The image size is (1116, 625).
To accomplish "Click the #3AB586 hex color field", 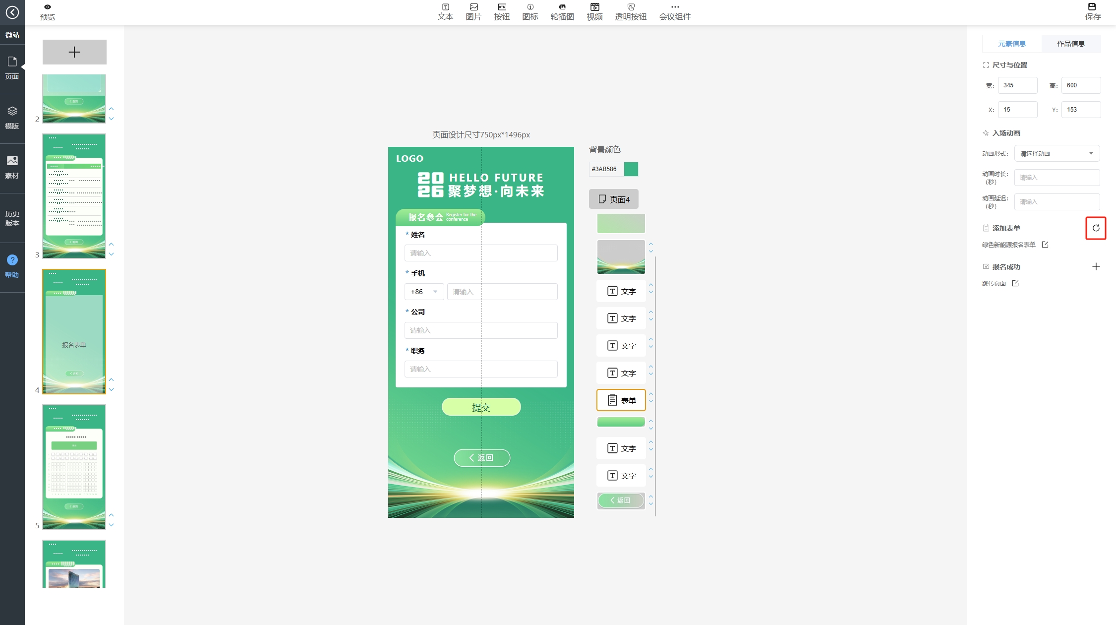I will click(606, 169).
